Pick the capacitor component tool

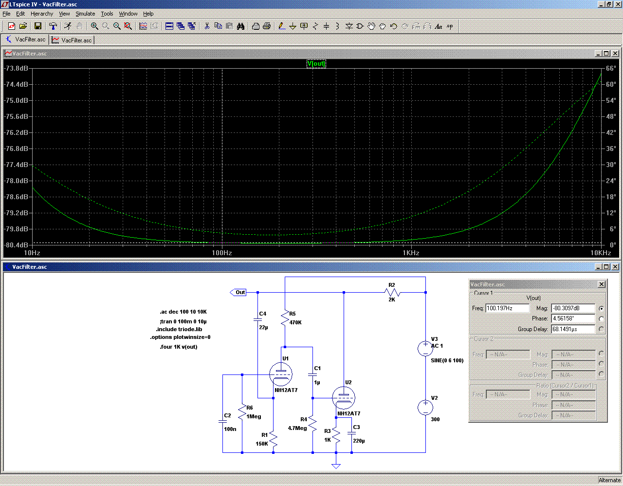point(326,26)
